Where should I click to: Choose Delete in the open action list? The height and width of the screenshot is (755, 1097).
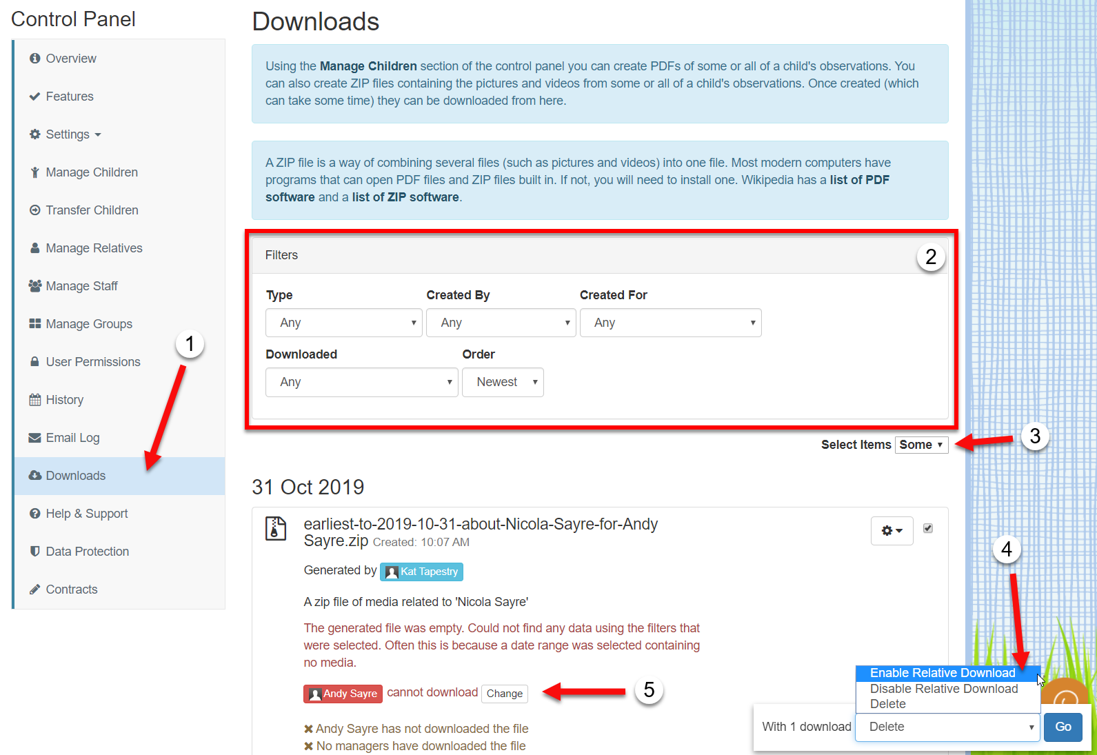947,704
